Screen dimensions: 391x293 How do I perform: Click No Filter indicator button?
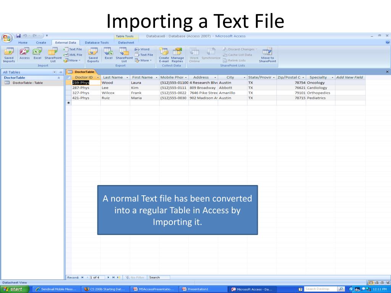tap(135, 277)
